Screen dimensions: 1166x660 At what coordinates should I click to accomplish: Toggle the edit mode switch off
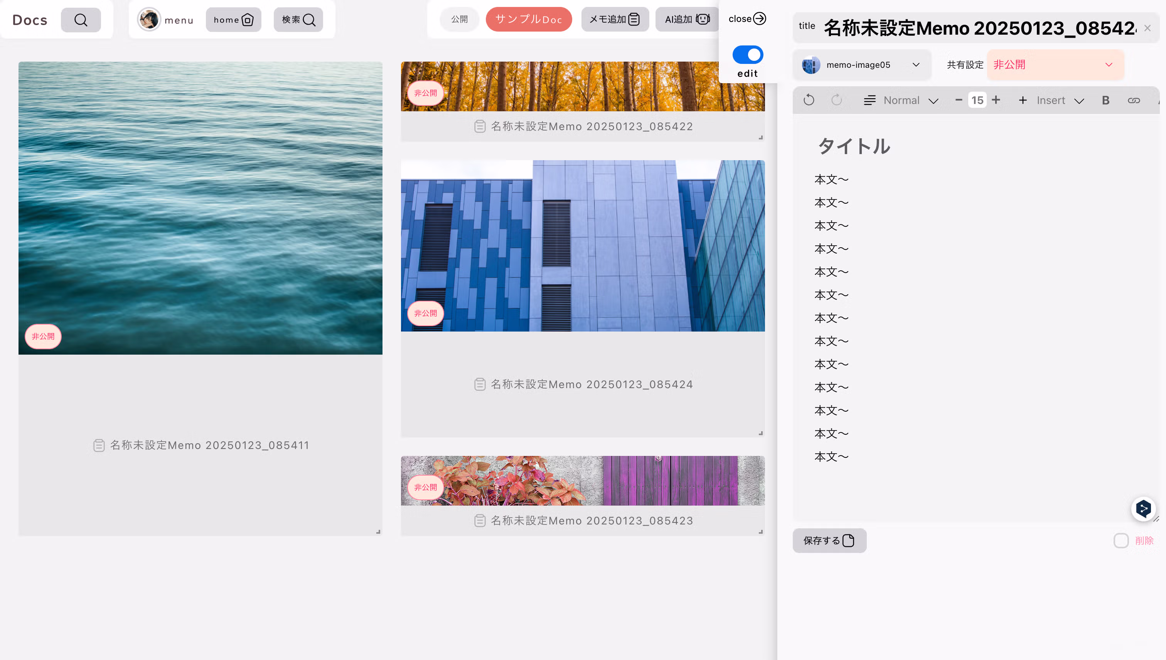(748, 55)
